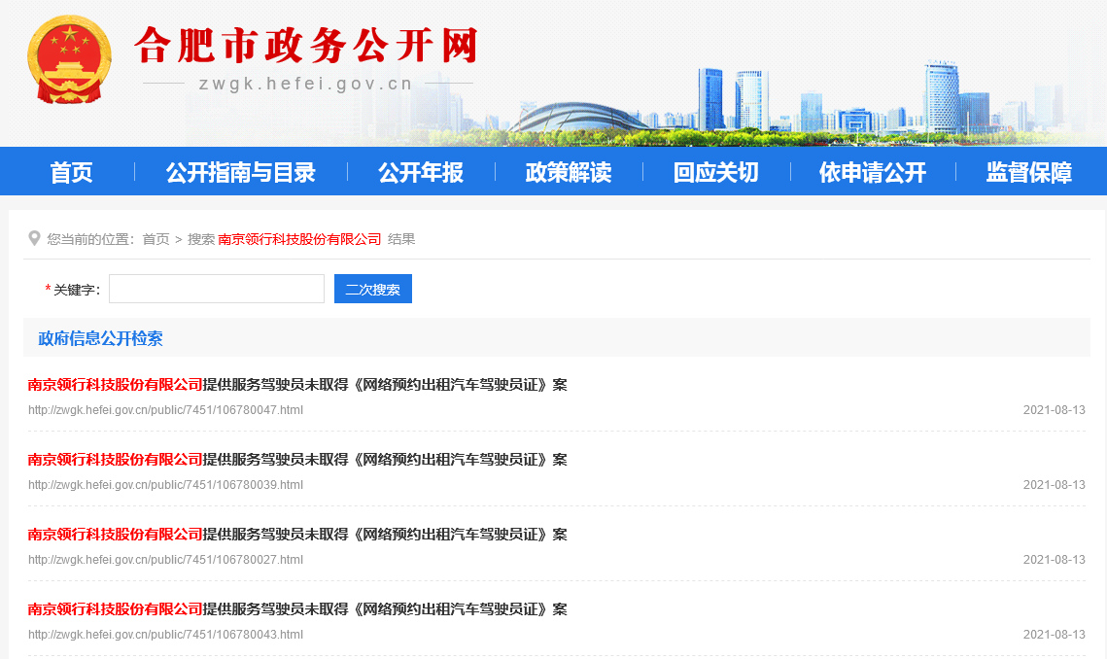Open the result titled with URL 106780047

coord(297,385)
